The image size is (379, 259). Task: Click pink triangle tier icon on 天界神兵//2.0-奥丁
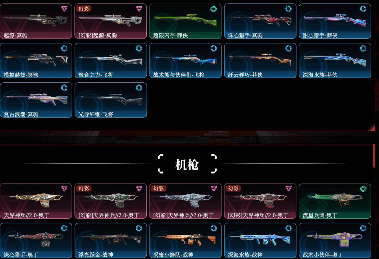coord(64,189)
